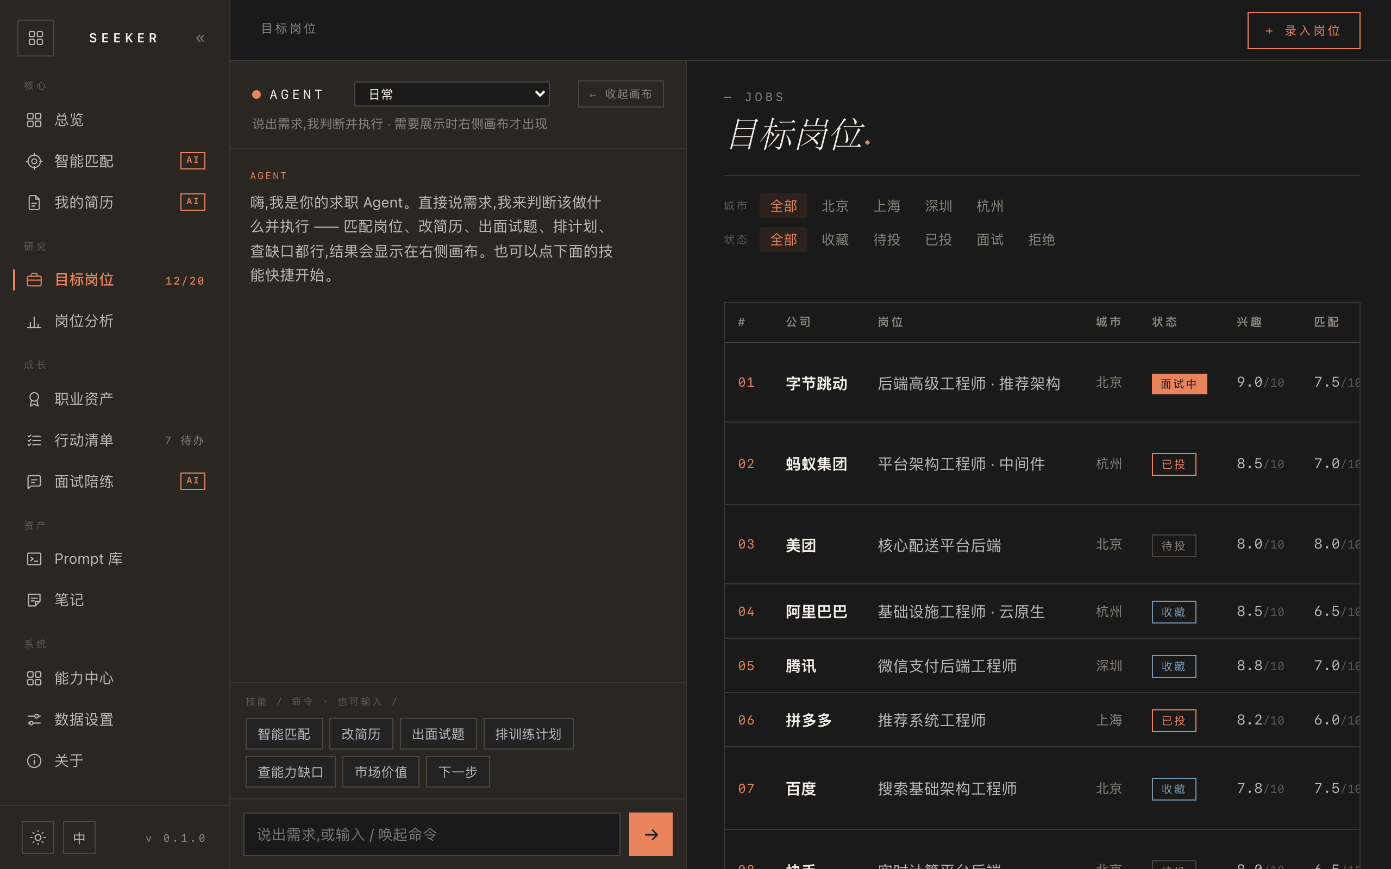Click the 智能匹配 skill chip
Image resolution: width=1391 pixels, height=869 pixels.
284,734
